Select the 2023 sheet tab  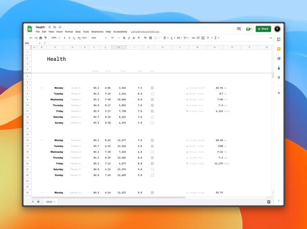click(x=51, y=202)
